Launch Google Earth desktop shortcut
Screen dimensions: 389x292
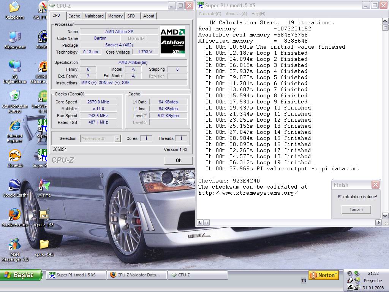tap(14, 188)
